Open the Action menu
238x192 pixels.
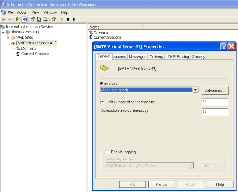pyautogui.click(x=22, y=12)
